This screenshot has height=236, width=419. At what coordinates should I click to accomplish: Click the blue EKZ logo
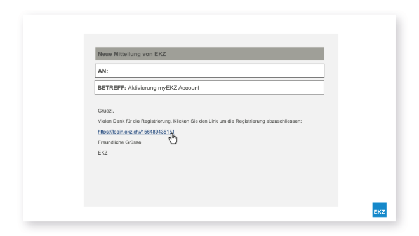click(x=380, y=210)
